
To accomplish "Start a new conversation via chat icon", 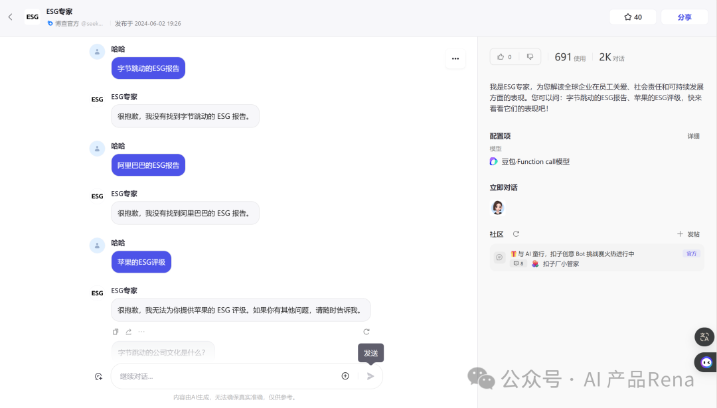I will [x=98, y=375].
